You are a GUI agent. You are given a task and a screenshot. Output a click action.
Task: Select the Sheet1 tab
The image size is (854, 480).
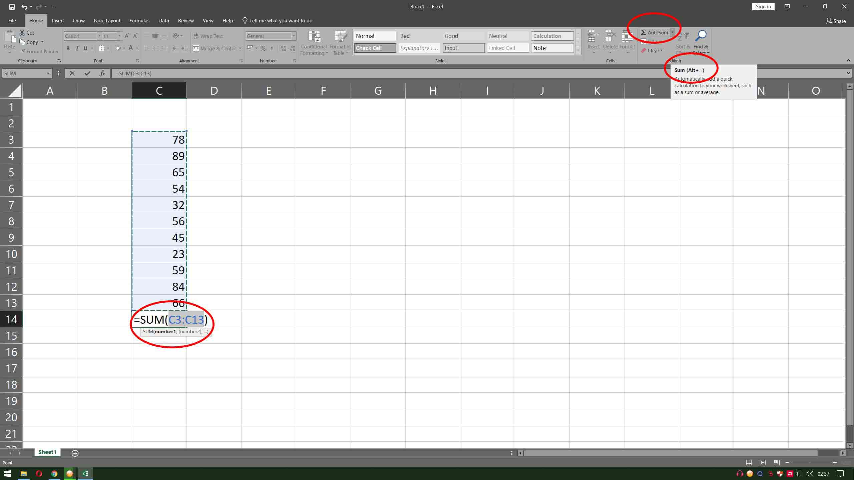(x=47, y=452)
